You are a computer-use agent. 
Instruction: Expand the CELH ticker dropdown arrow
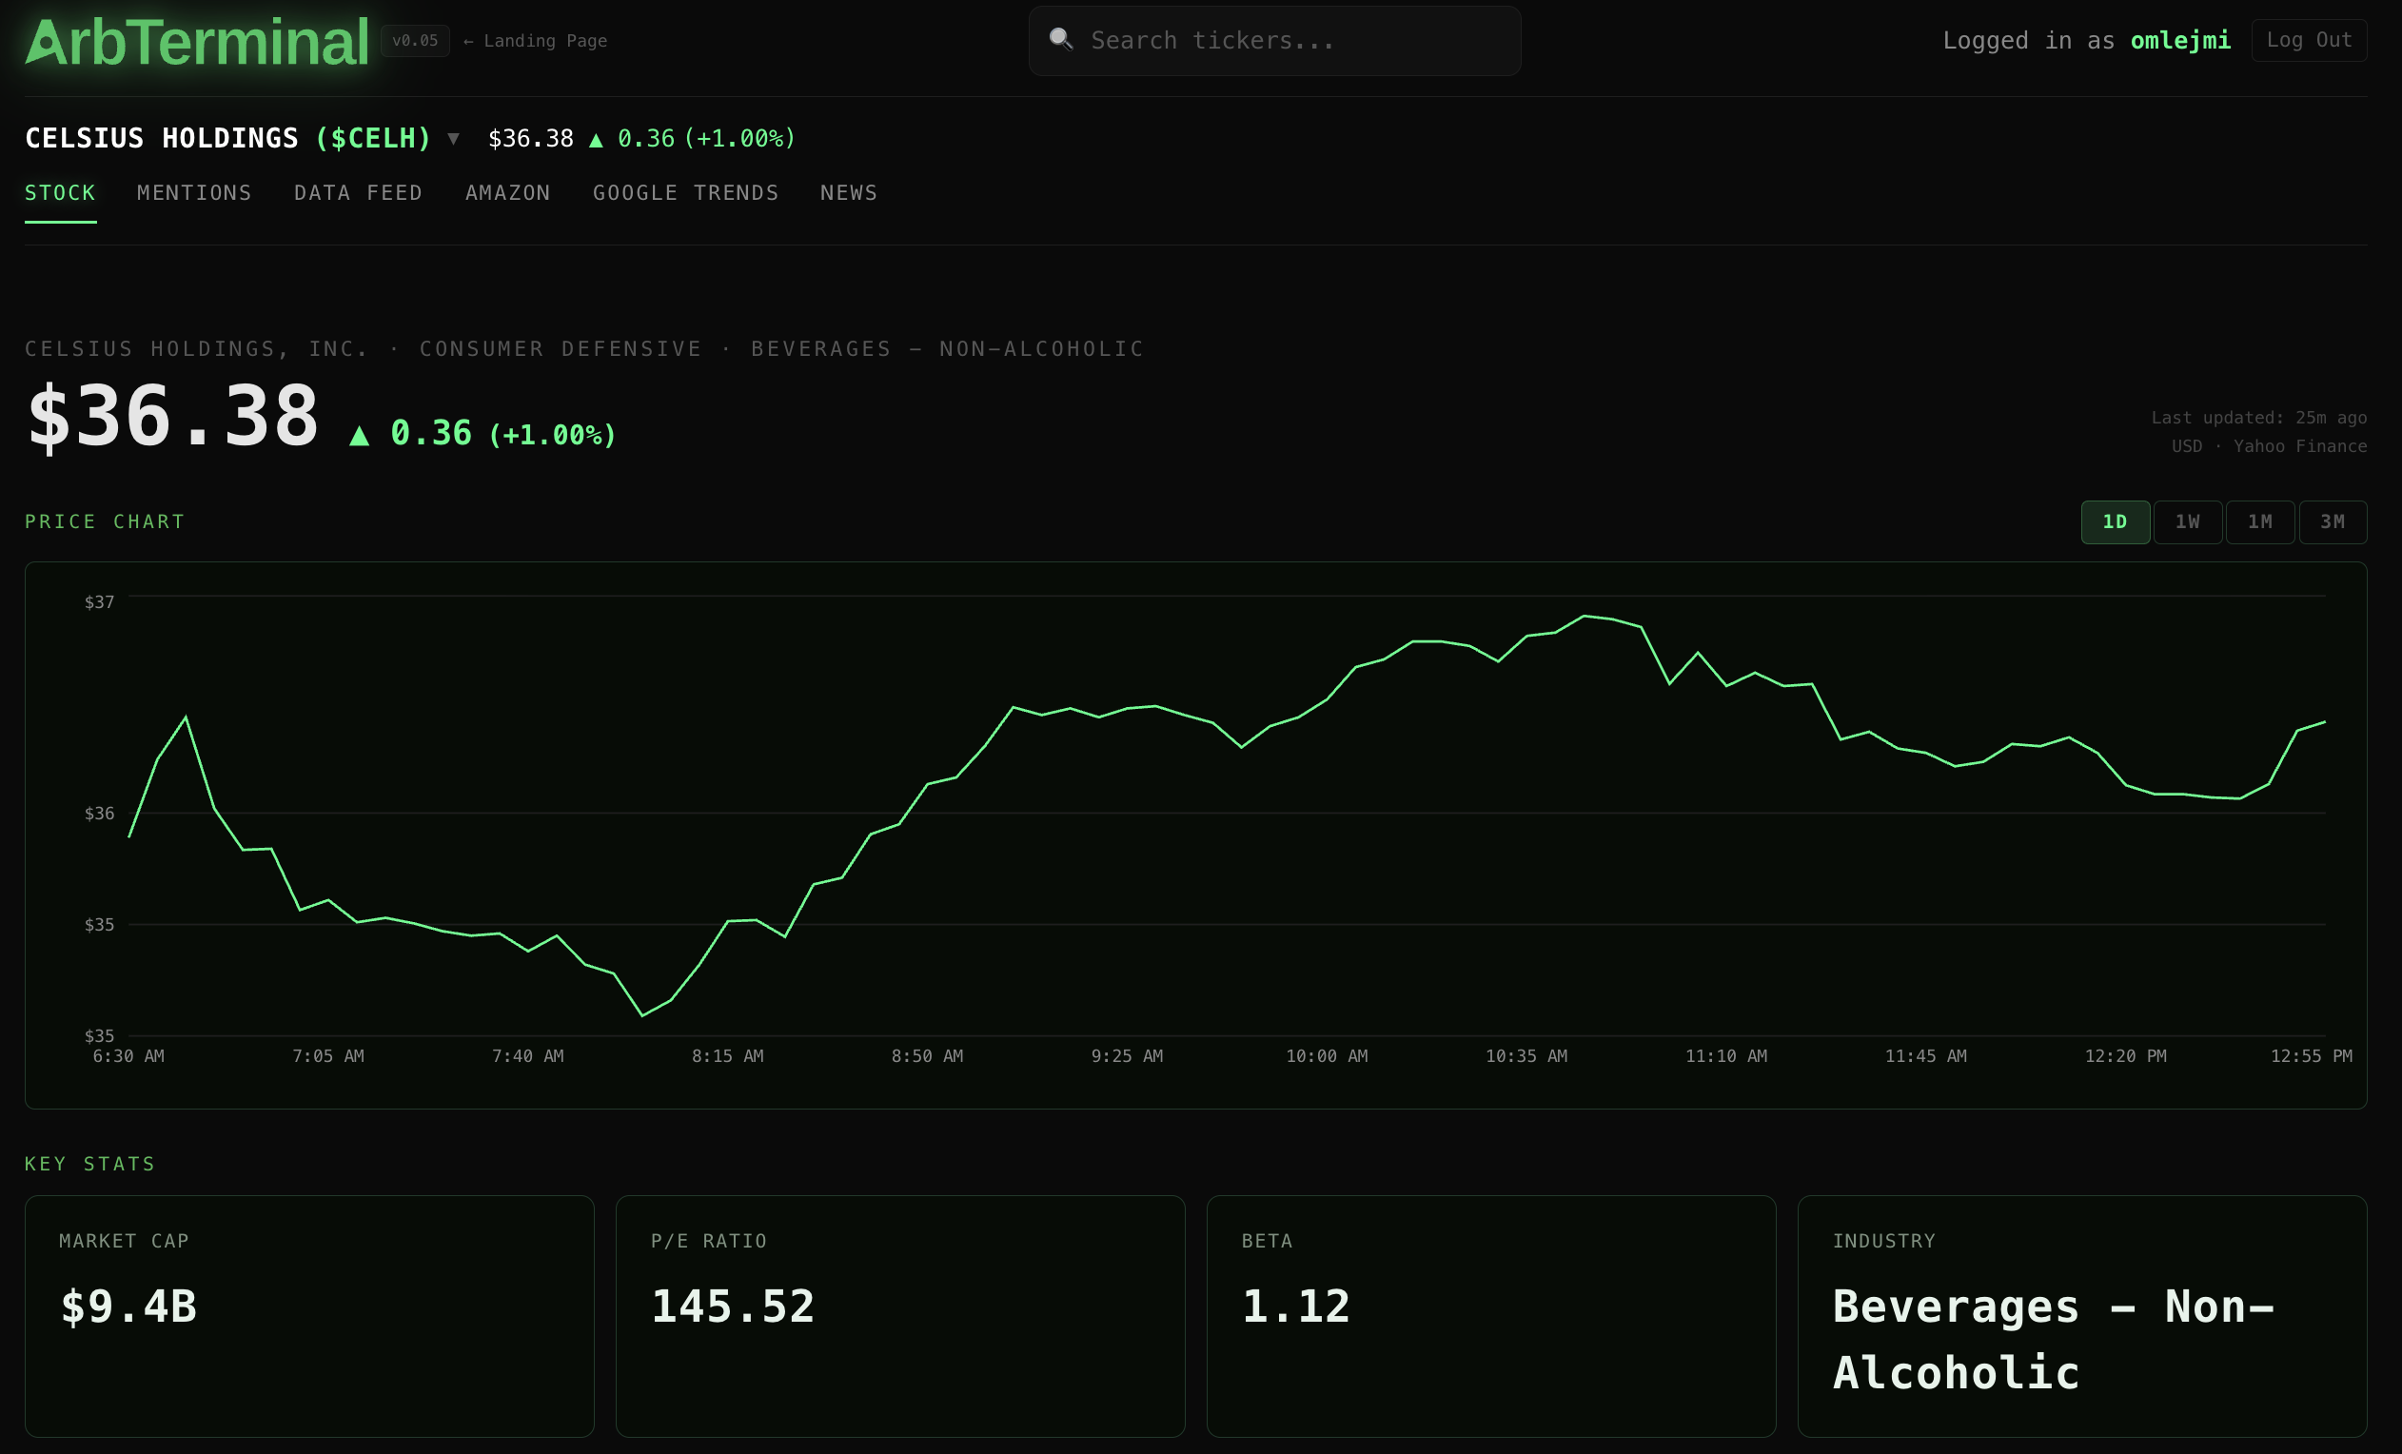[x=453, y=138]
